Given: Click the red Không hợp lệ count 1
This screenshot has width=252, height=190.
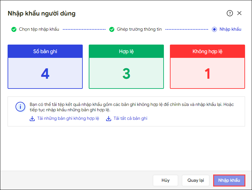Looking at the screenshot, I should (x=207, y=73).
